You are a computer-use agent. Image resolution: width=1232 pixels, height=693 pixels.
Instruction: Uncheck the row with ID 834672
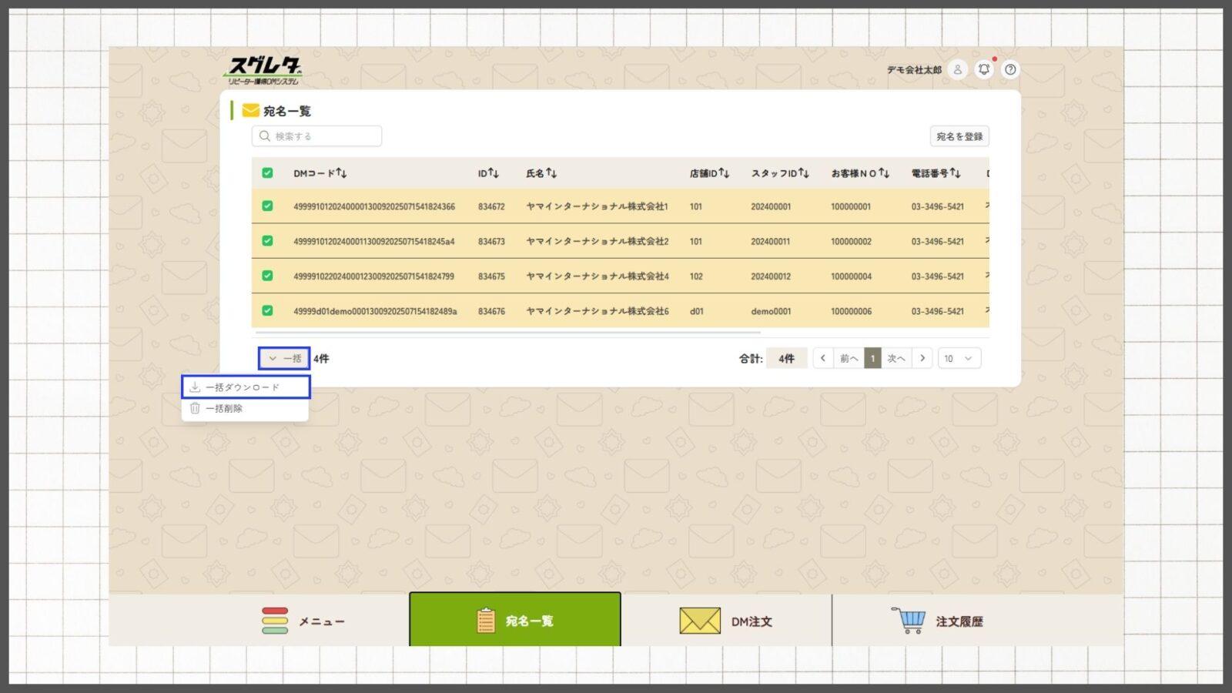(x=267, y=206)
